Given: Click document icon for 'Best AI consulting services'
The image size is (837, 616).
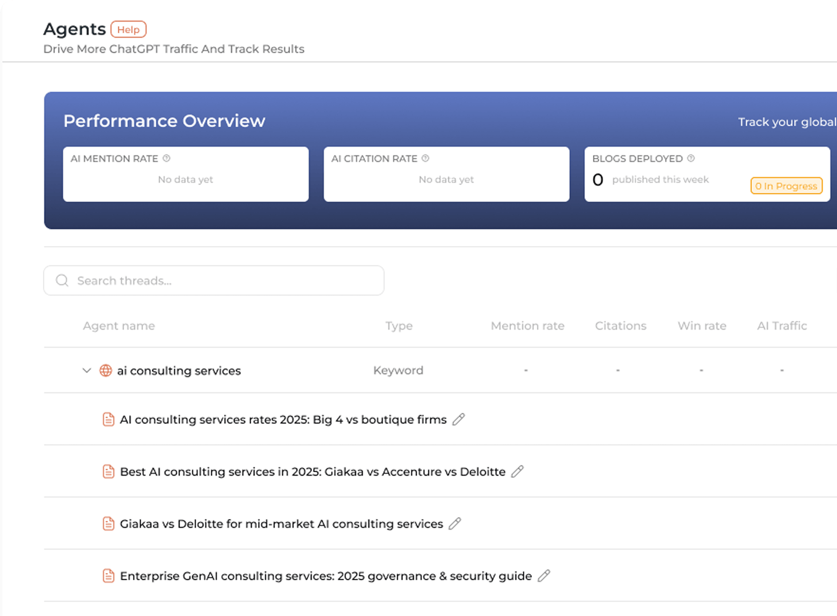Looking at the screenshot, I should coord(108,471).
